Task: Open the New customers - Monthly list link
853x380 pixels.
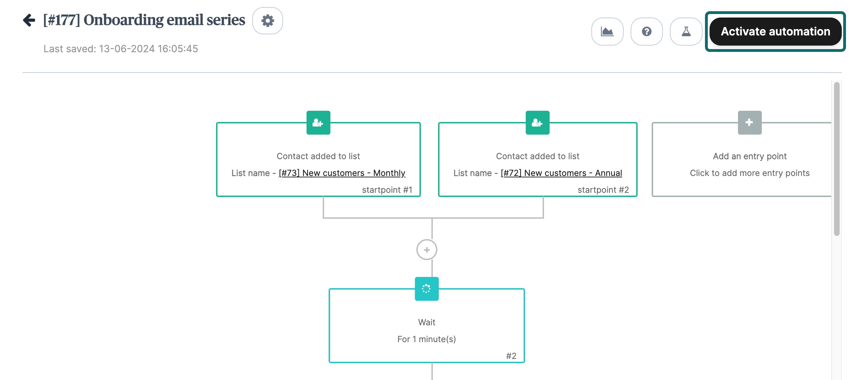Action: pos(342,173)
